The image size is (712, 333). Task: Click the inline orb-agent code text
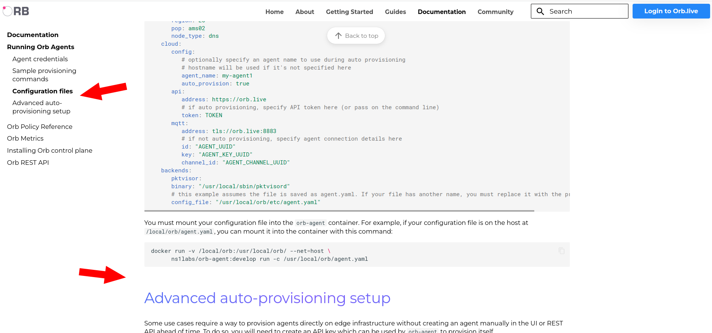click(x=310, y=223)
